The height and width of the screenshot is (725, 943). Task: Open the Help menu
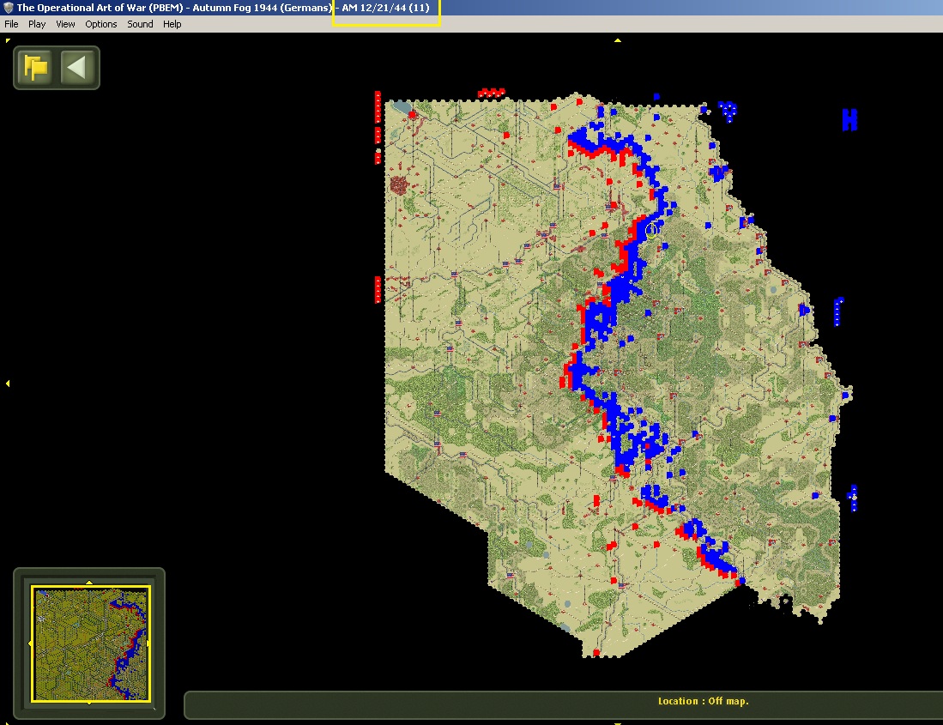coord(172,24)
